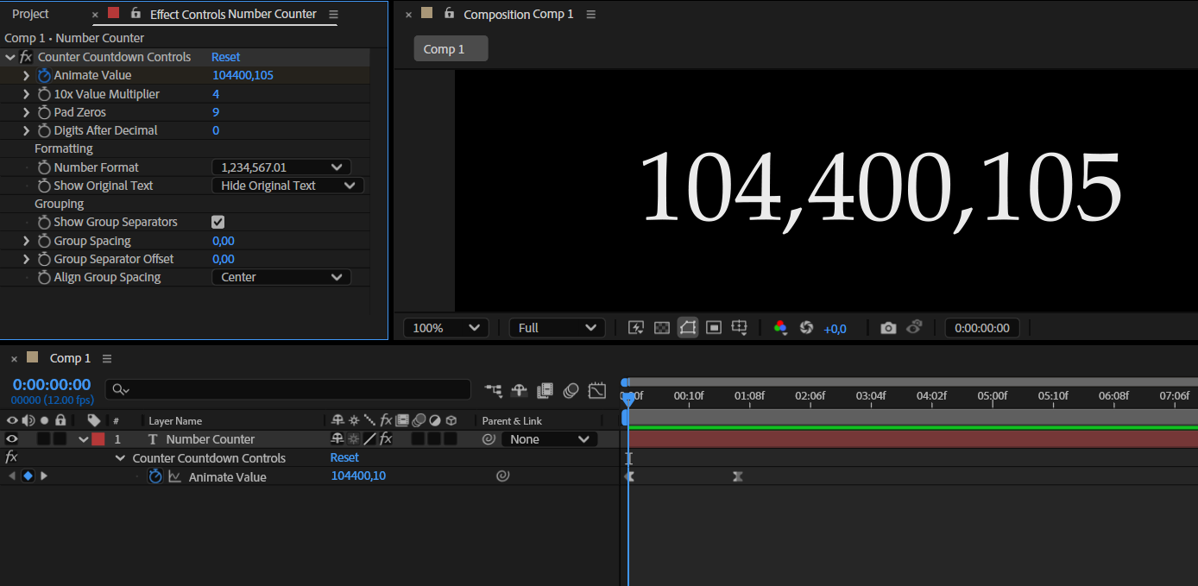Image resolution: width=1198 pixels, height=586 pixels.
Task: Open the Number Format dropdown
Action: click(x=281, y=167)
